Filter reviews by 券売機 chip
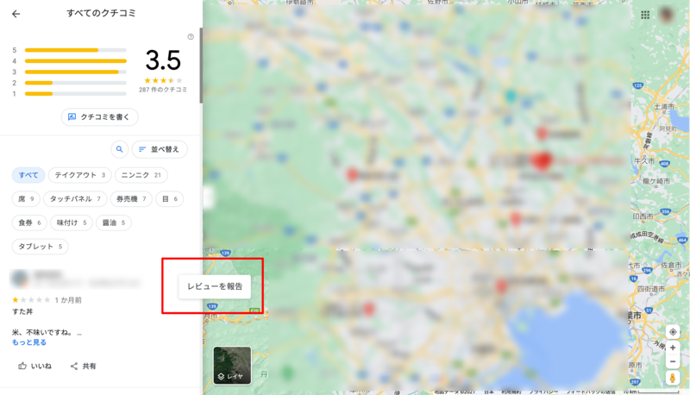The height and width of the screenshot is (395, 690). tap(131, 199)
